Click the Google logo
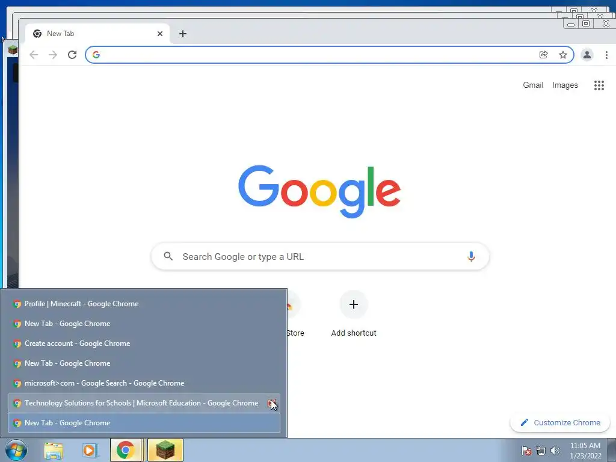The width and height of the screenshot is (616, 462). coord(319,191)
